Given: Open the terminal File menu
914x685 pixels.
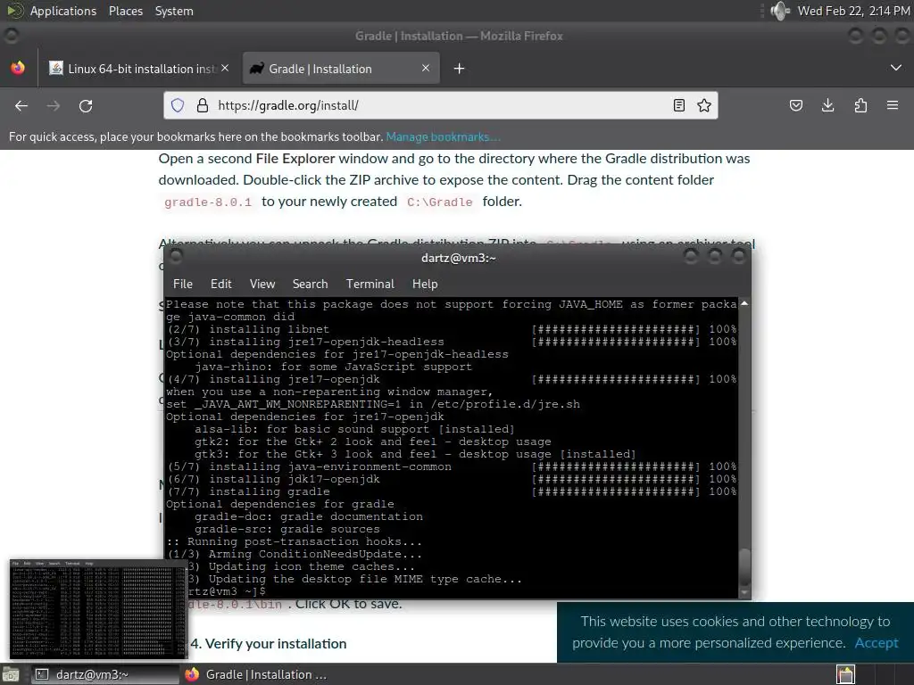Looking at the screenshot, I should click(182, 284).
